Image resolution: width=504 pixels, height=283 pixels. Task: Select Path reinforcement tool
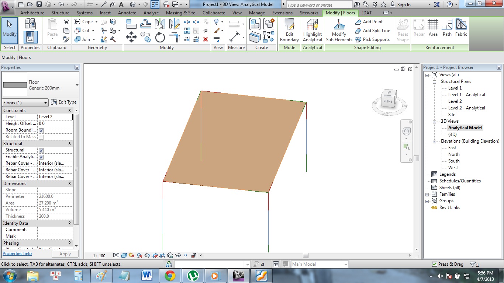447,28
